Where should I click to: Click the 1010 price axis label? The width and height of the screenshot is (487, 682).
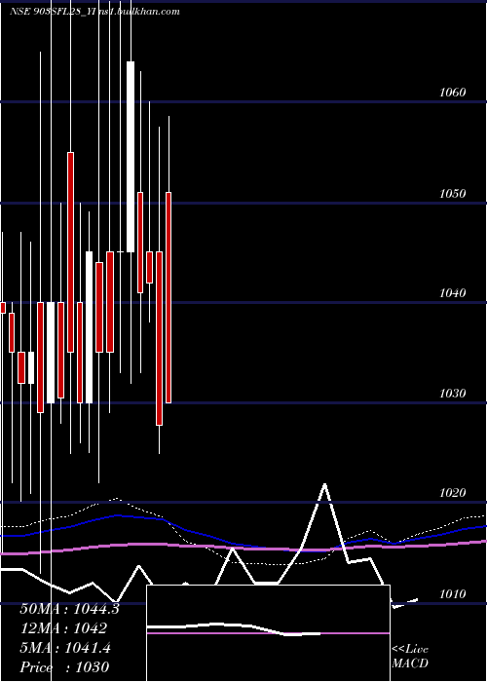[x=453, y=594]
